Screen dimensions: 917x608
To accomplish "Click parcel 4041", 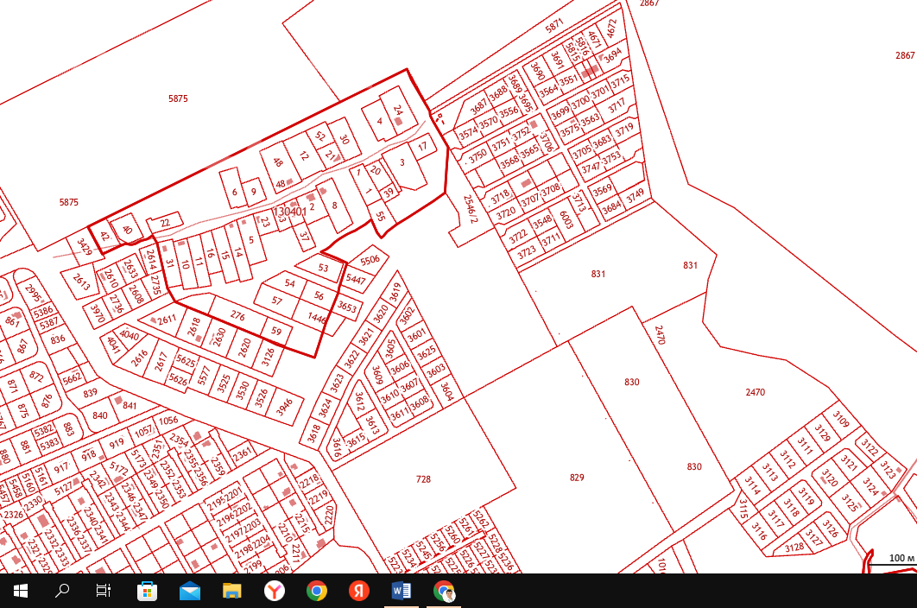I will coord(113,345).
